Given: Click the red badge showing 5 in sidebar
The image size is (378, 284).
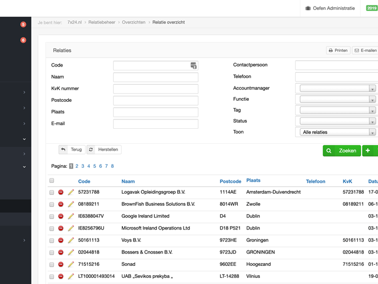Looking at the screenshot, I should coord(23,25).
